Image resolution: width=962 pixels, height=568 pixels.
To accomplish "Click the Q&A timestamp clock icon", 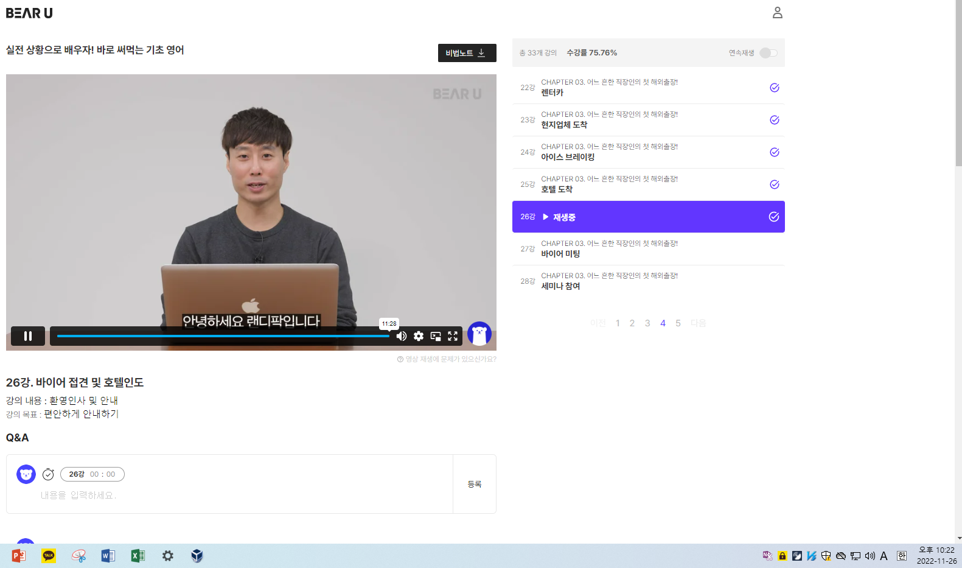I will coord(48,474).
